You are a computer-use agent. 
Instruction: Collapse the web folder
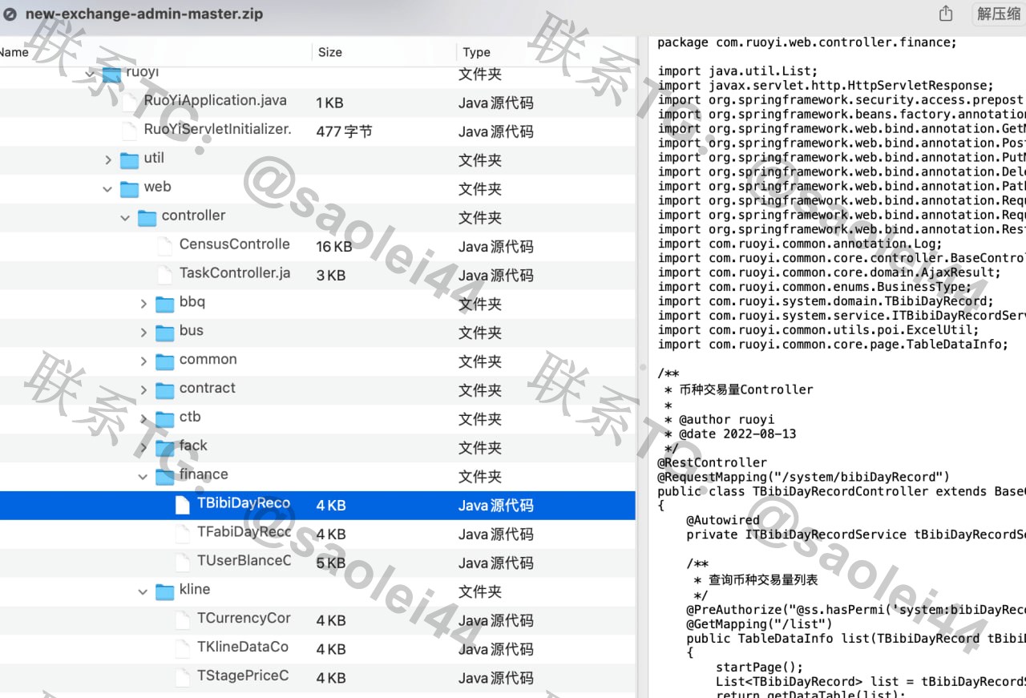coord(107,189)
